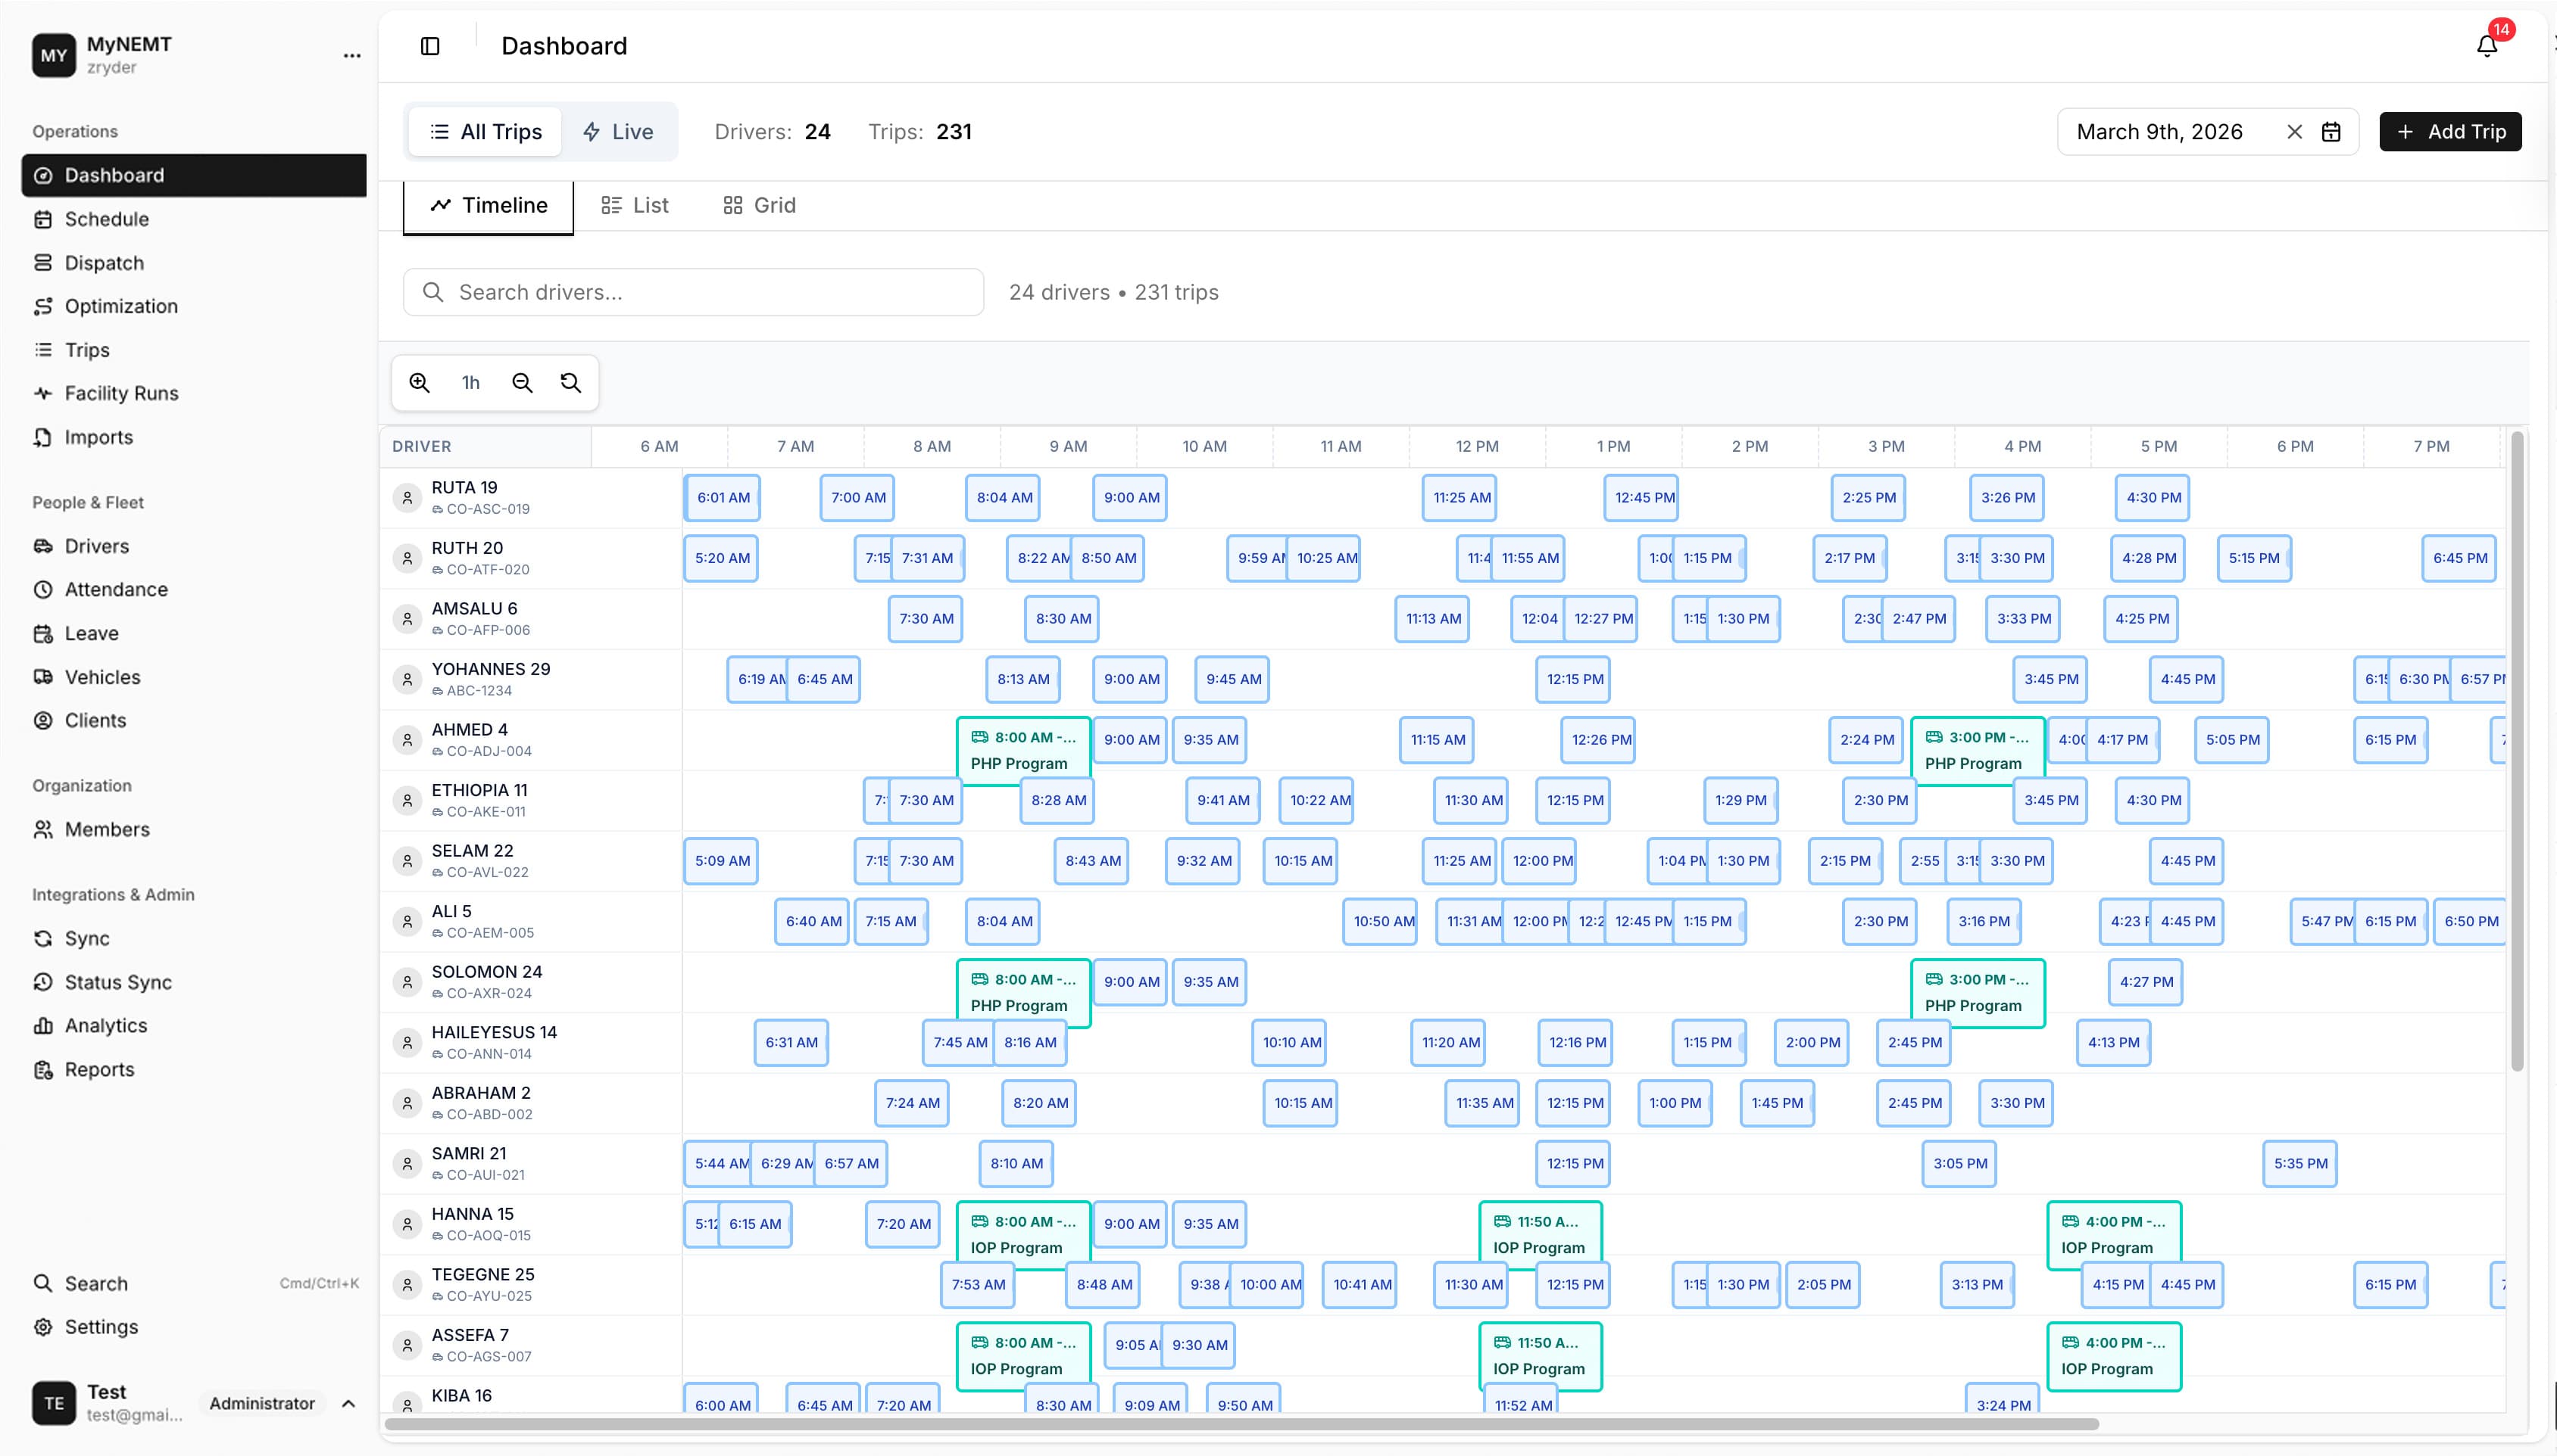This screenshot has width=2557, height=1456.
Task: Open the Dispatch page in sidebar
Action: pos(104,262)
